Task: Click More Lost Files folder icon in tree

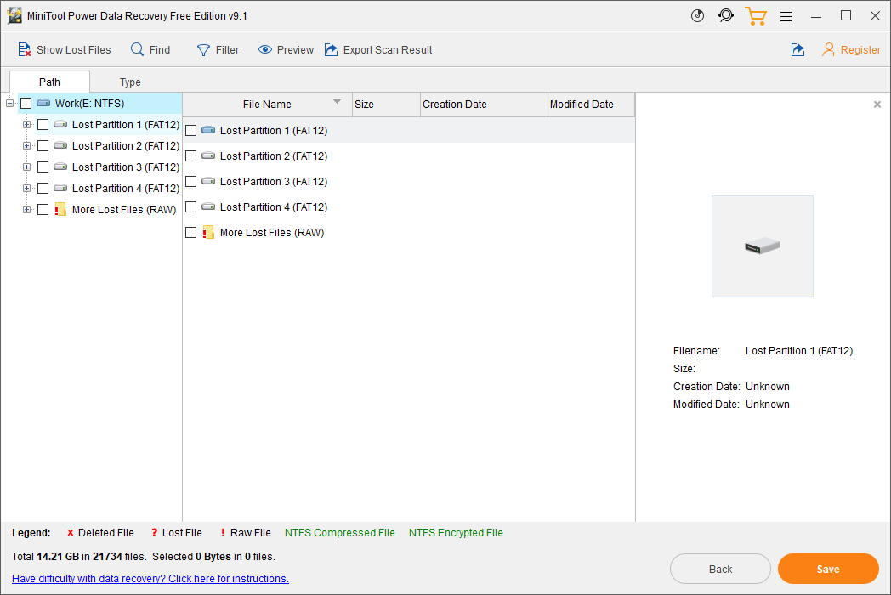Action: (60, 209)
